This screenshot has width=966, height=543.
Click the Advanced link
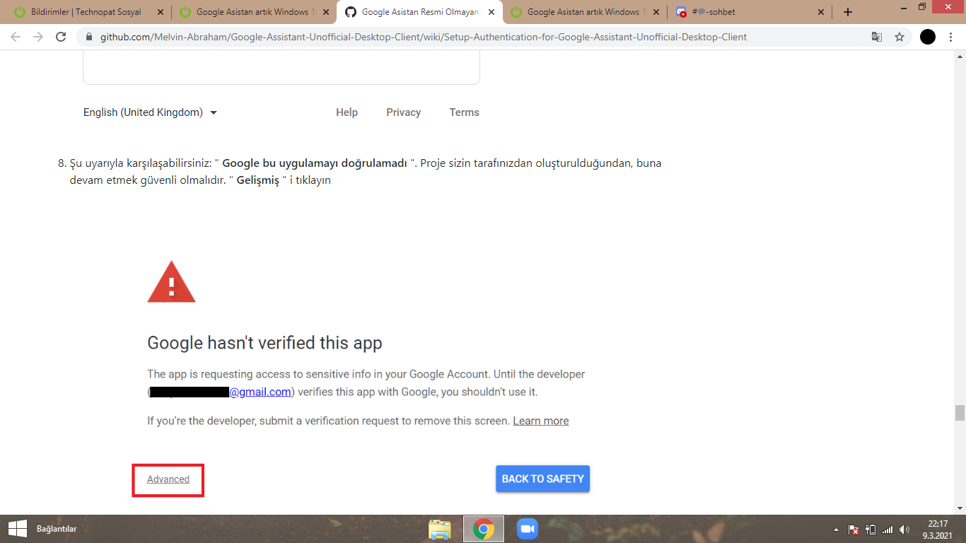pyautogui.click(x=168, y=479)
